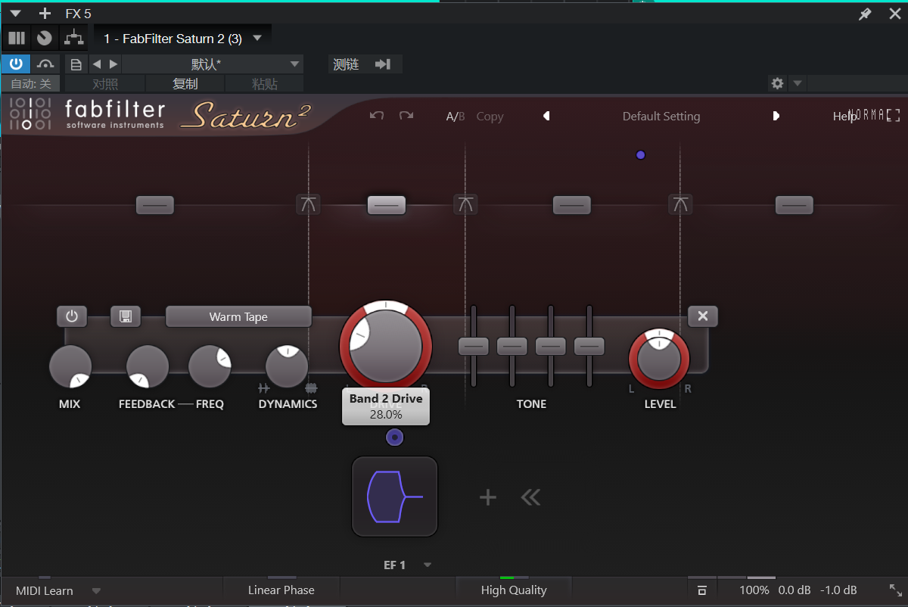Screen dimensions: 908x607
Task: Collapse modulation section with double-chevron icon
Action: [530, 497]
